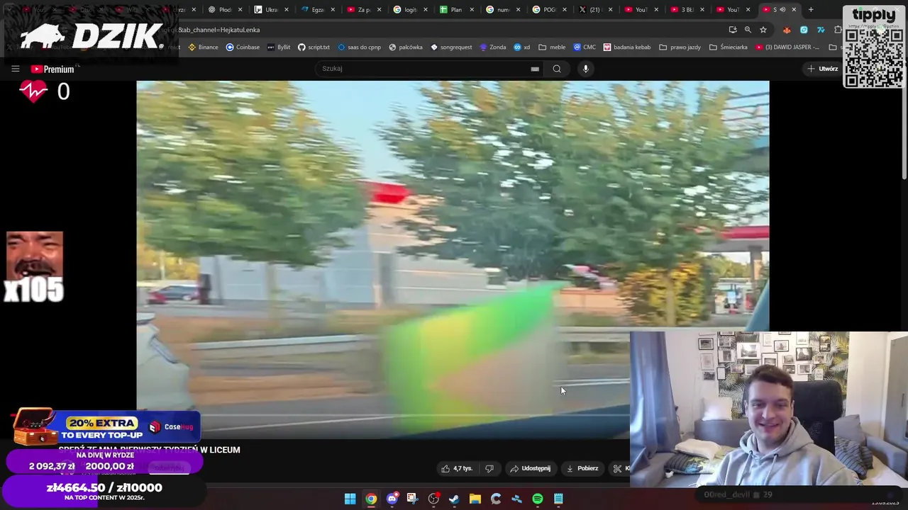This screenshot has height=510, width=908.
Task: Switch to the Egza browser tab
Action: (317, 10)
